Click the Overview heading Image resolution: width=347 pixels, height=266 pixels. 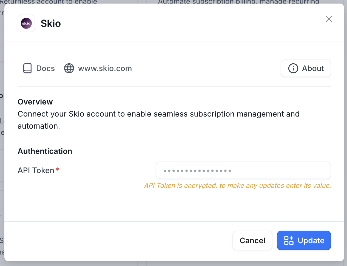(x=35, y=102)
